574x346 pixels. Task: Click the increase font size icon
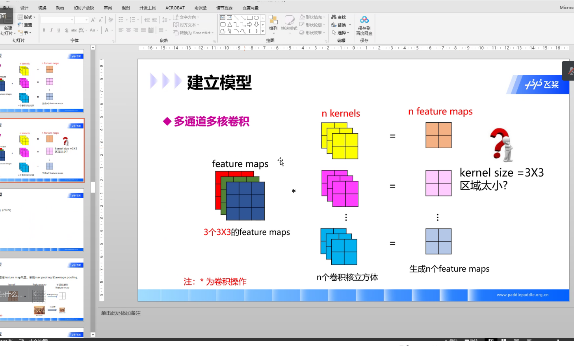click(x=93, y=20)
